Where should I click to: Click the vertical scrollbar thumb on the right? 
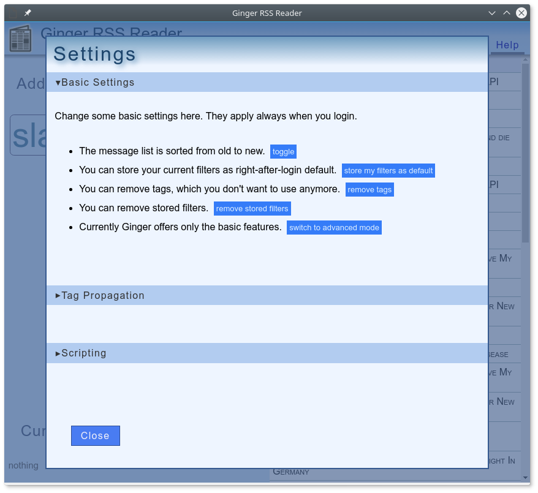tap(525, 152)
